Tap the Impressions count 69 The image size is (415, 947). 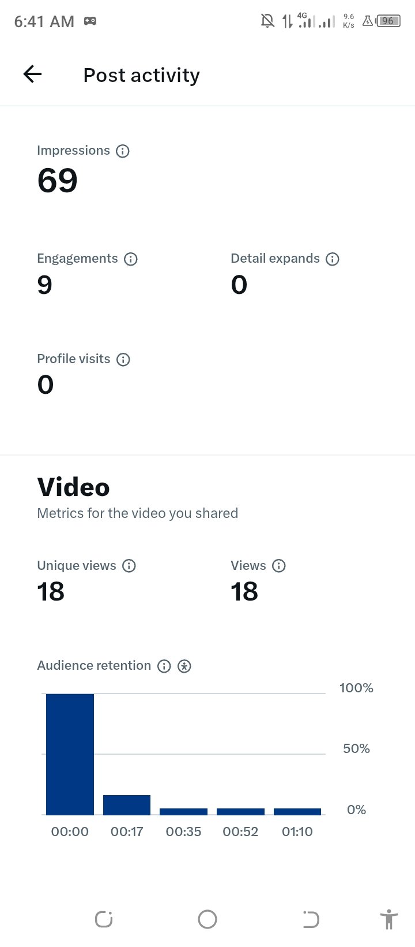click(x=58, y=181)
